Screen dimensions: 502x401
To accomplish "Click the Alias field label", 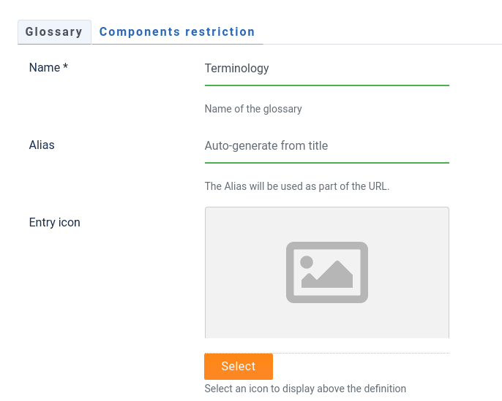I will [x=42, y=145].
